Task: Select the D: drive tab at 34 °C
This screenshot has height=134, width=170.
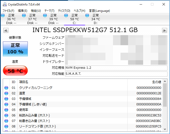Action: pos(95,19)
